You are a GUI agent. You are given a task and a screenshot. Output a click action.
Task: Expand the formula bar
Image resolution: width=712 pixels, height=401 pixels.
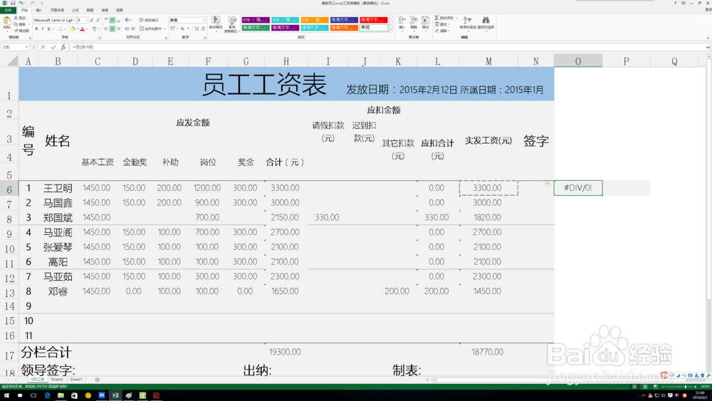click(x=708, y=47)
